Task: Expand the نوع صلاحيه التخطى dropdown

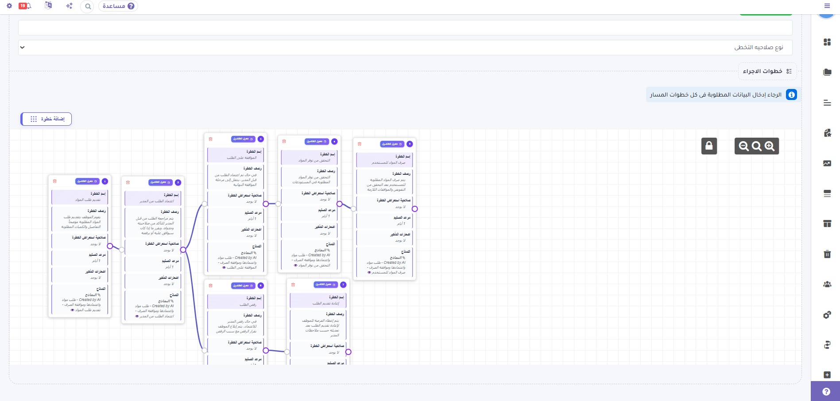Action: (x=405, y=47)
